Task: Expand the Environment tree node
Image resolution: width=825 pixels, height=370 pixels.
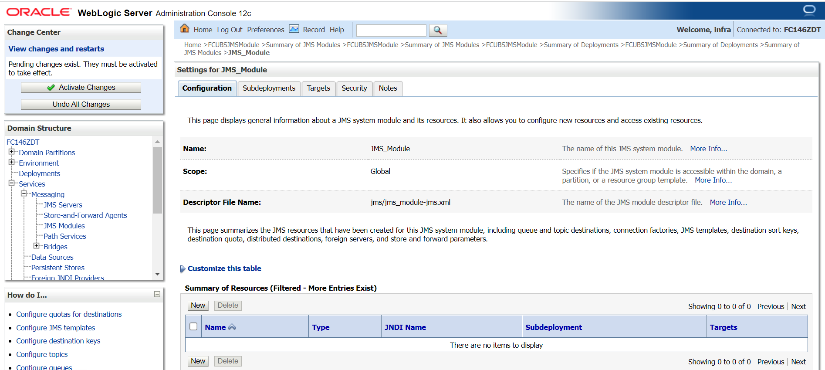Action: [11, 162]
